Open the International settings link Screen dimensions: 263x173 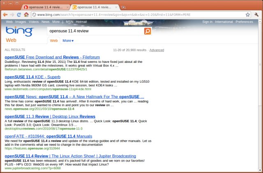pos(224,22)
